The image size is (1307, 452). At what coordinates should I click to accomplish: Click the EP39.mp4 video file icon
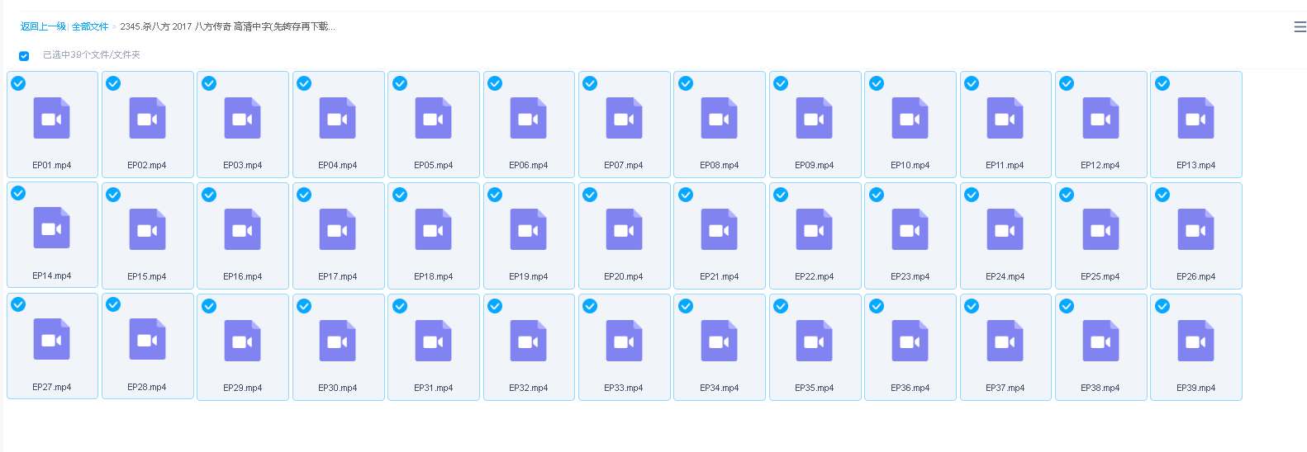click(1195, 341)
